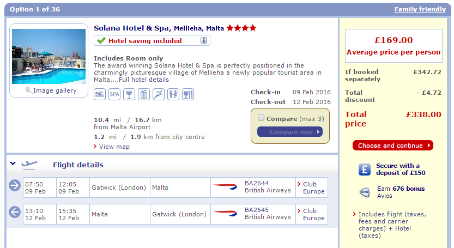Screen dimensions: 454x248
Task: Click the 12:05 09 Feb arrival time
Action: click(69, 187)
